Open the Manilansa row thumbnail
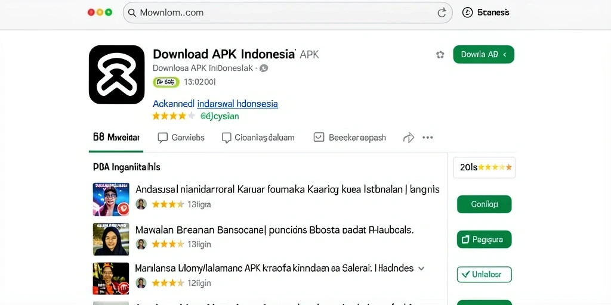 111,279
